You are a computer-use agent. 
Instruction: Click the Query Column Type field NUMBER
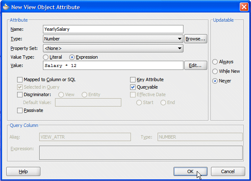(x=200, y=137)
